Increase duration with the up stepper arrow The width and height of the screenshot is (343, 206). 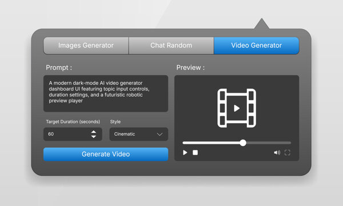[94, 132]
